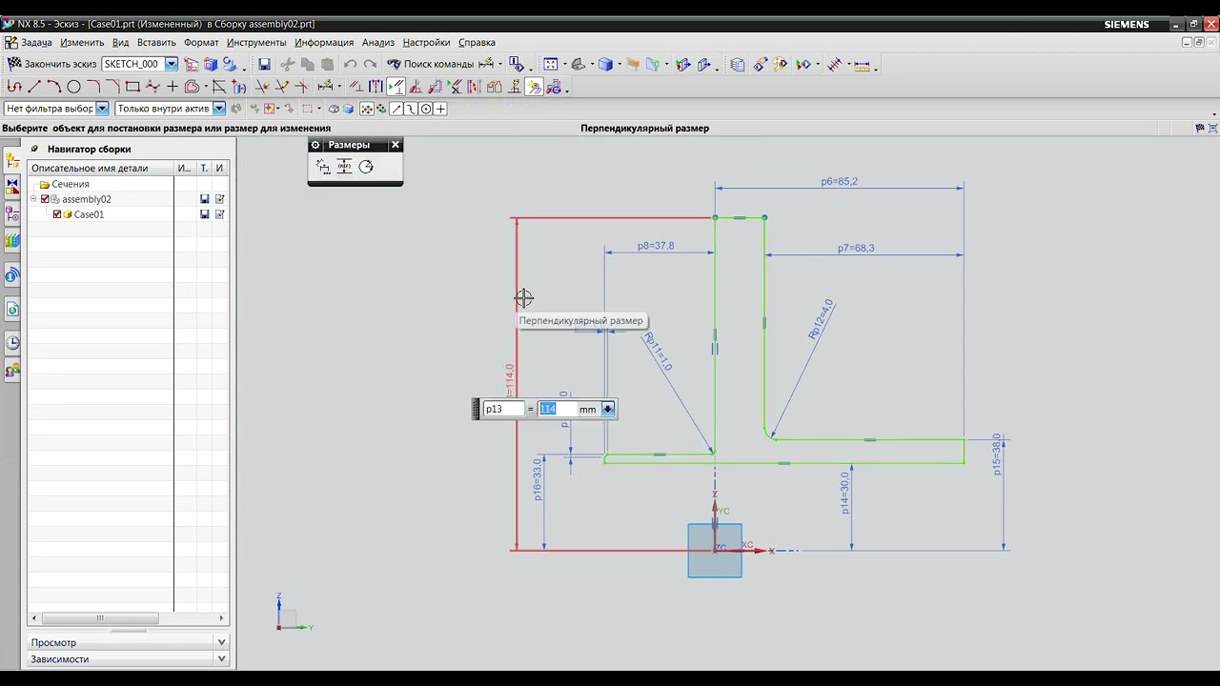Open the SKETCH_000 sketch name dropdown
This screenshot has width=1220, height=686.
(172, 64)
